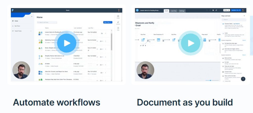Switch to the Live Flow tab
The image size is (253, 113).
pos(174,11)
